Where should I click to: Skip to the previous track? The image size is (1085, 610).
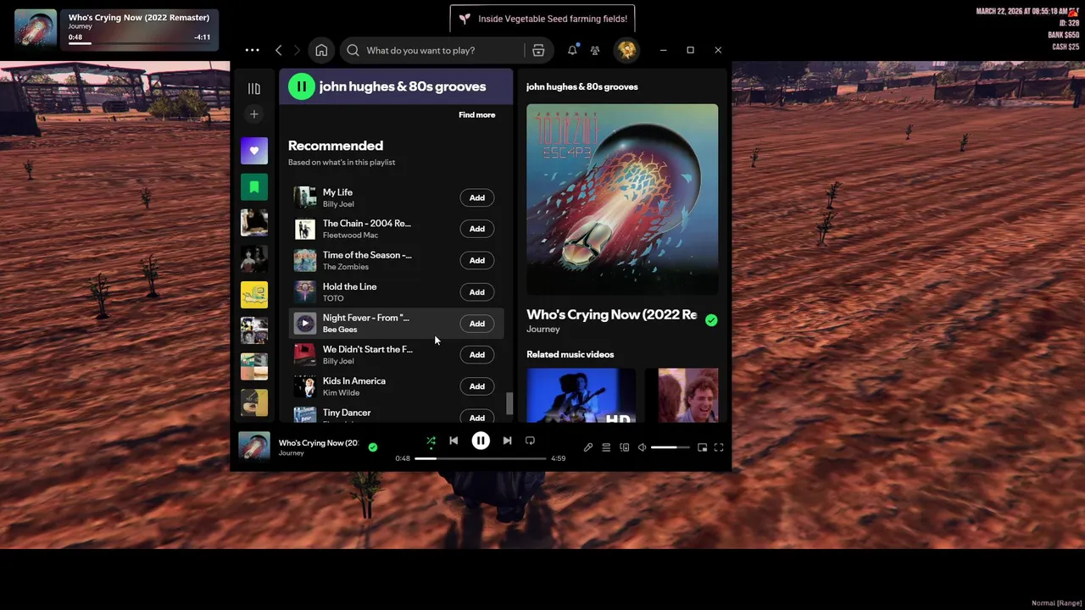pos(453,441)
